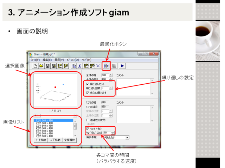This screenshot has height=168, width=225.
Task: Open the 消去手段 dropdown
Action: pos(127,138)
